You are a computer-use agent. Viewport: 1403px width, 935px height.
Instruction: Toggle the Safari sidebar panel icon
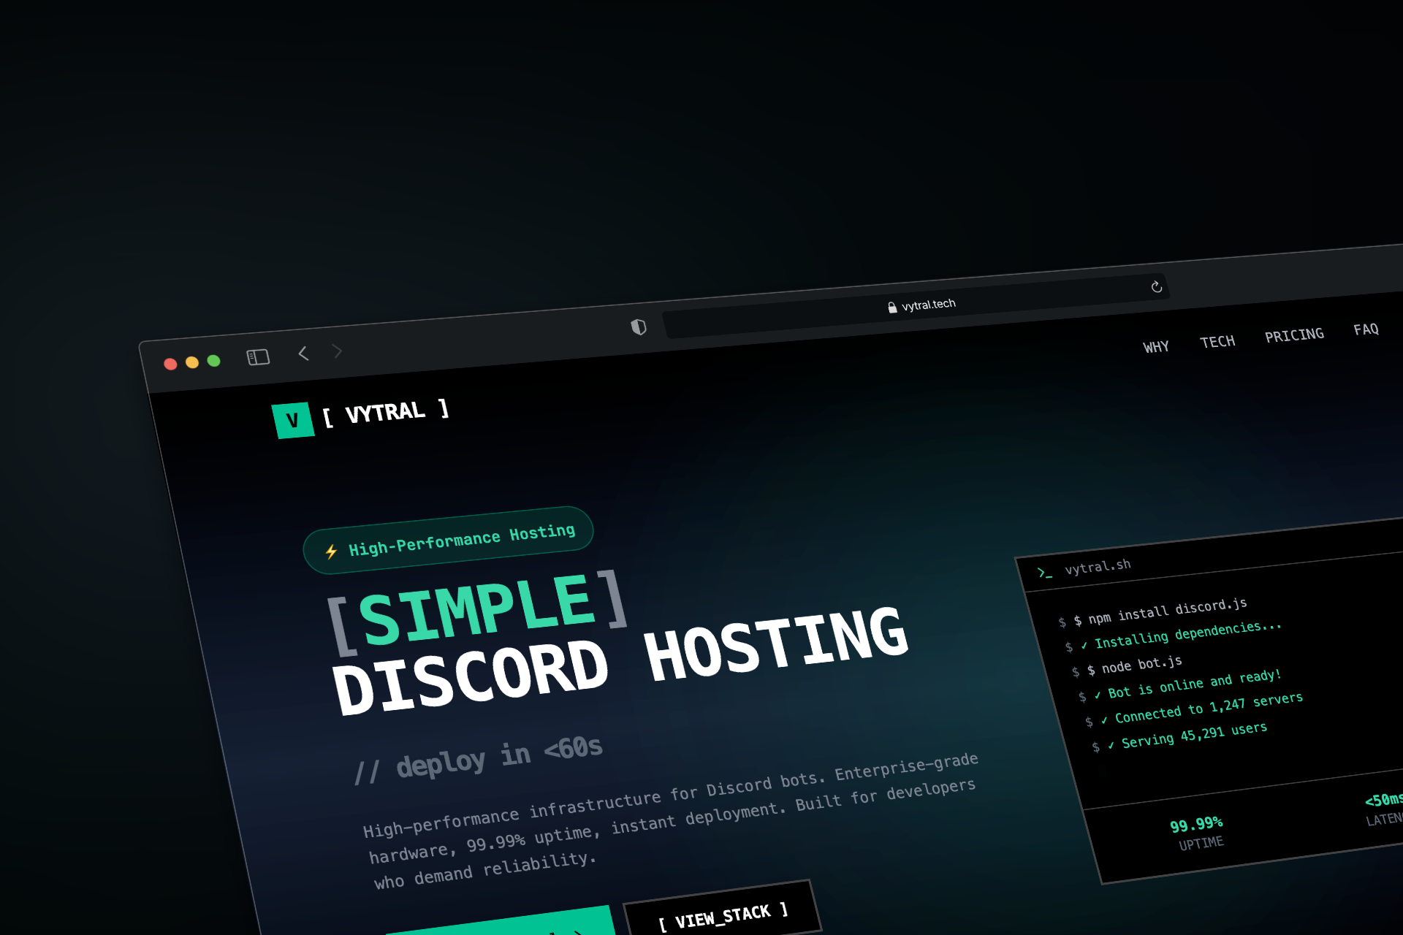click(258, 357)
